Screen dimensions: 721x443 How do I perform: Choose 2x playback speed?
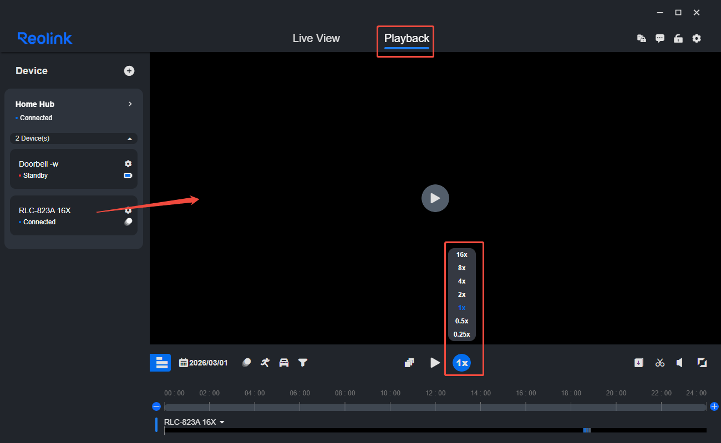tap(461, 295)
